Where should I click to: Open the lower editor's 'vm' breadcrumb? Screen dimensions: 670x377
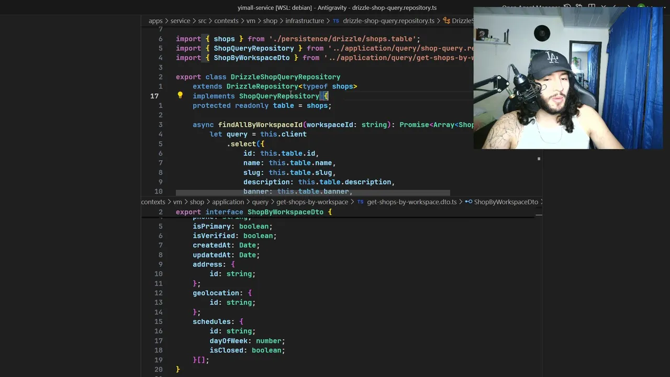pos(177,202)
